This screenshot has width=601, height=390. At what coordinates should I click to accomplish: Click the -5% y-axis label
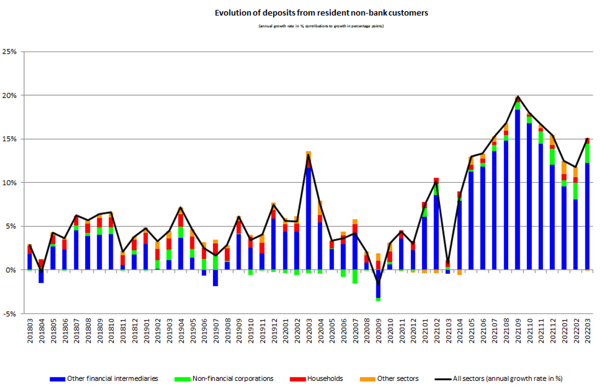click(10, 314)
